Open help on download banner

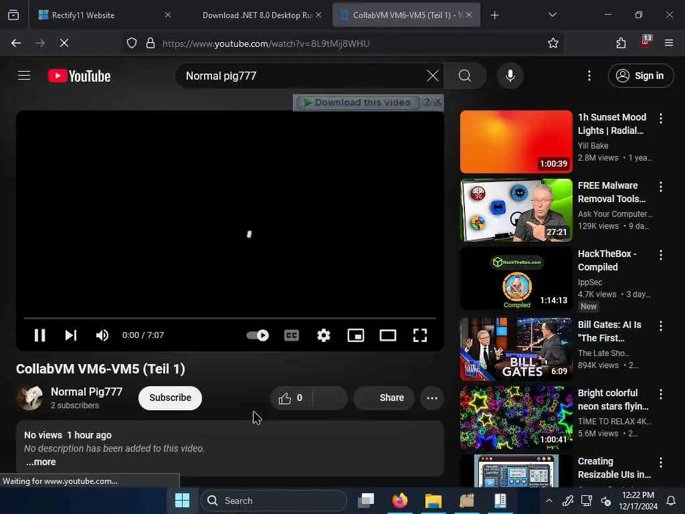point(427,102)
